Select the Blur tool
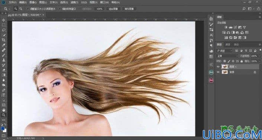This screenshot has width=262, height=140. coord(3,80)
